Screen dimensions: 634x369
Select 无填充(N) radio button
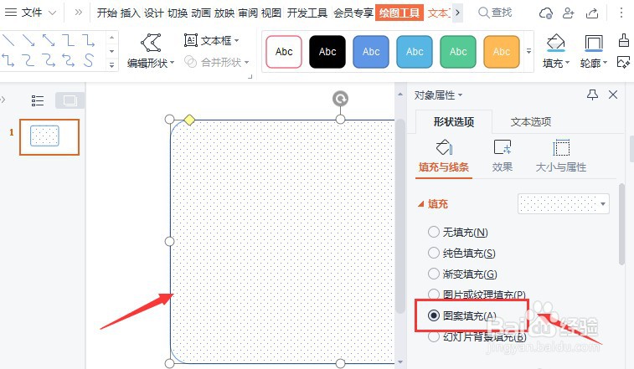(434, 232)
